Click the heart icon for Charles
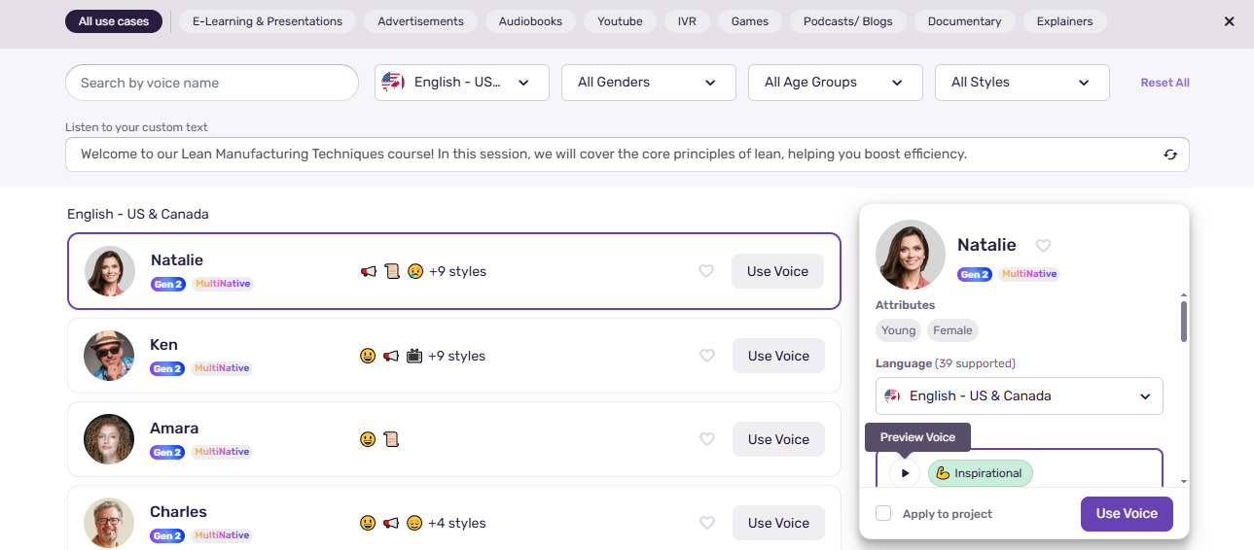 tap(707, 523)
